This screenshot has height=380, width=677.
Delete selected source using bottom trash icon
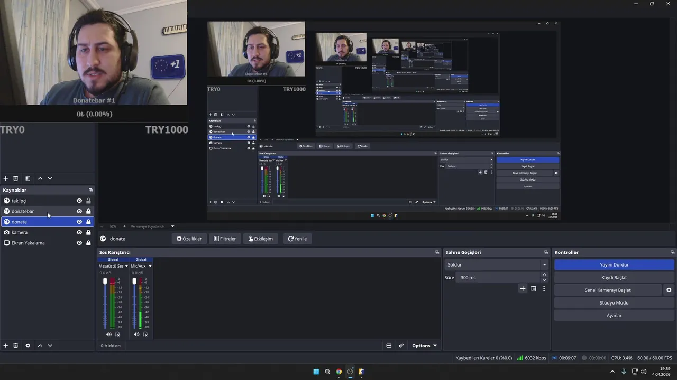click(15, 346)
